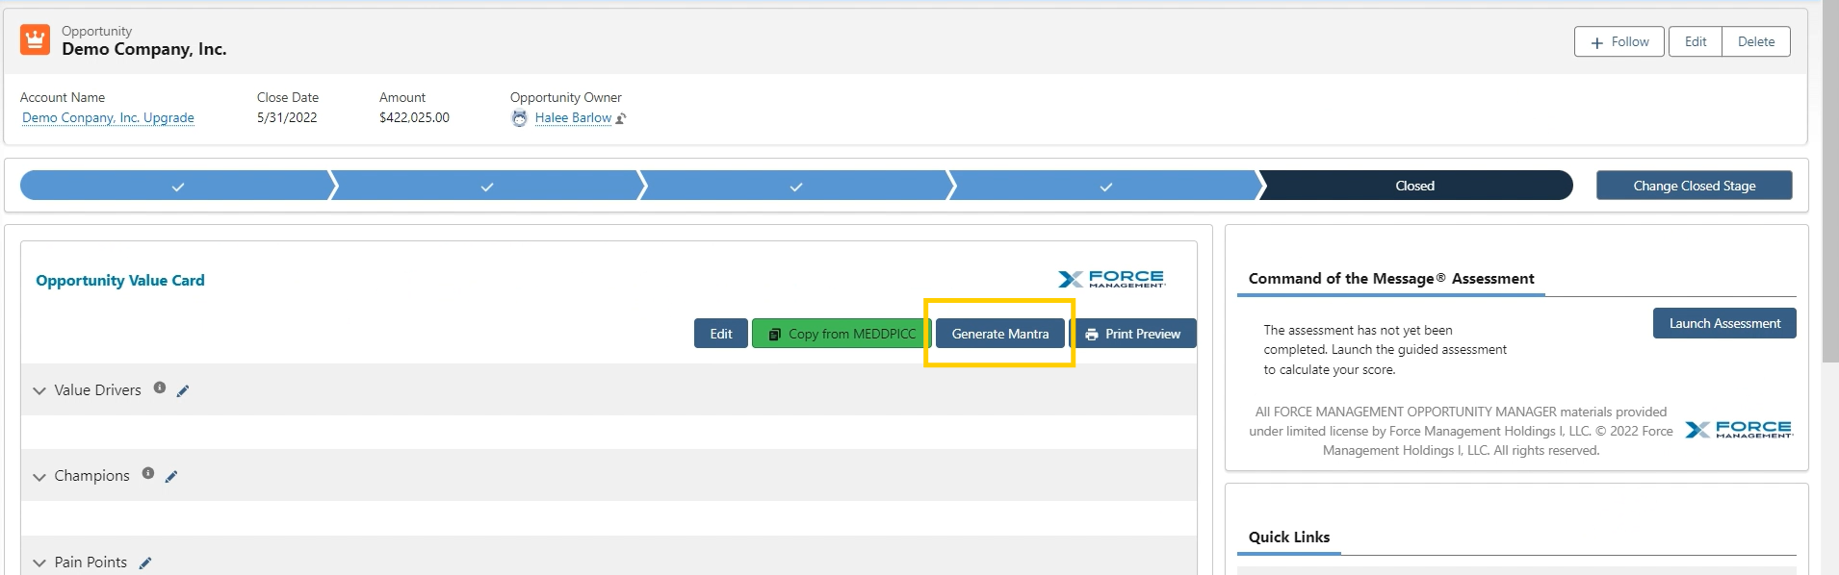Collapse the Value Drivers section
Screen dimensions: 1839x575
pos(39,390)
